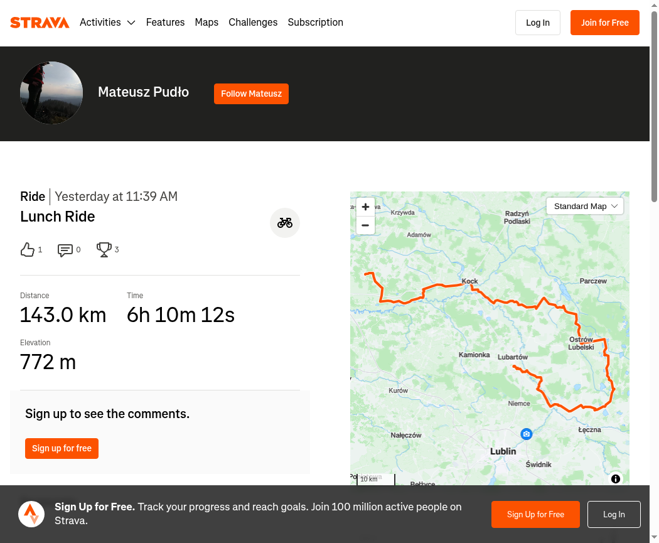Screen dimensions: 659x543
Task: Give kudos with the thumbs-up icon
Action: coord(28,250)
